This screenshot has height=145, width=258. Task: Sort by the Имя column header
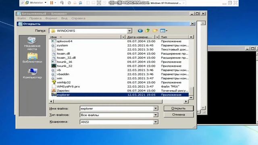coord(85,37)
